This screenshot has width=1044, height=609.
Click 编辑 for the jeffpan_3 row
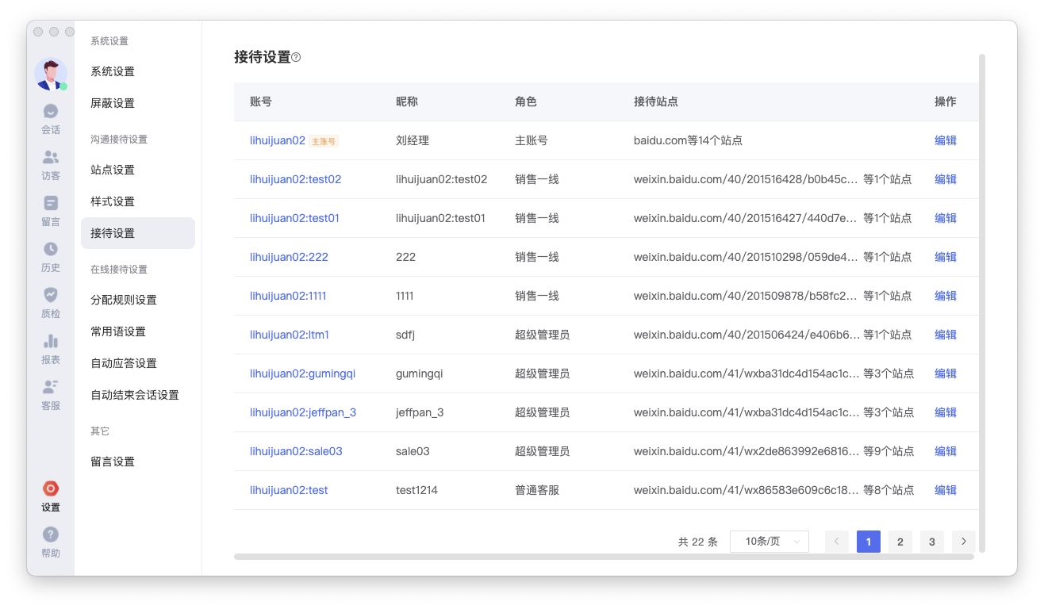(946, 412)
